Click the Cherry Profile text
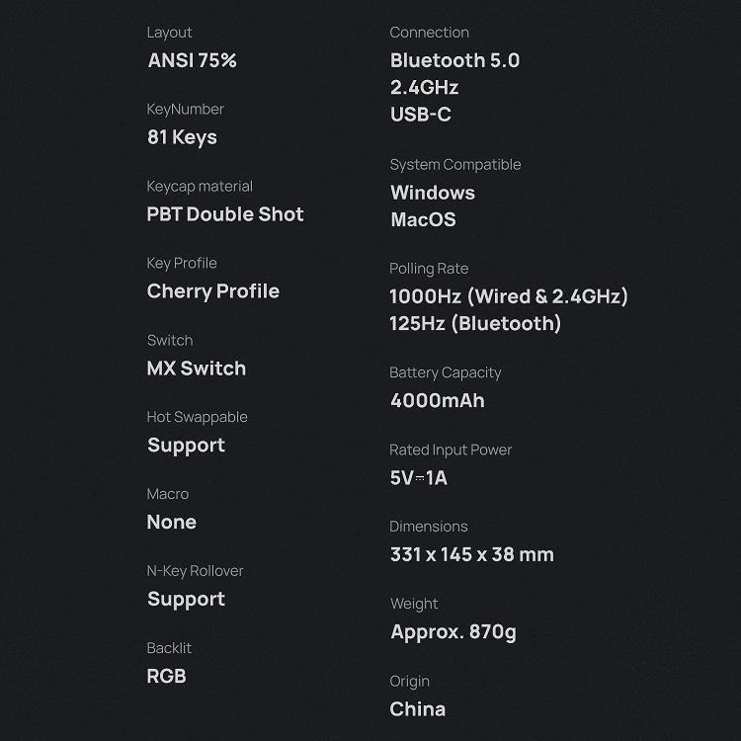The image size is (741, 741). click(212, 291)
